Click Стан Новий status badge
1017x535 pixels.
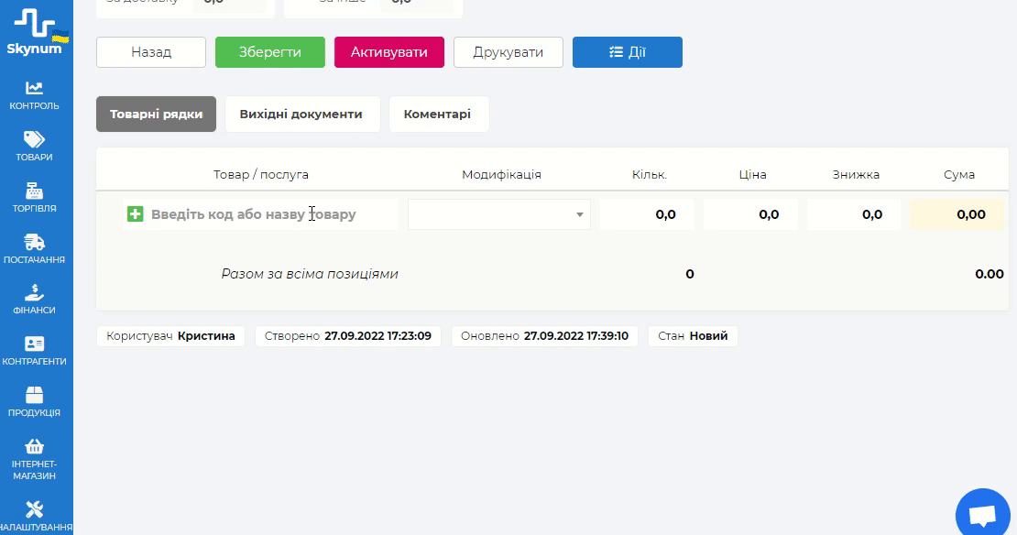click(693, 336)
